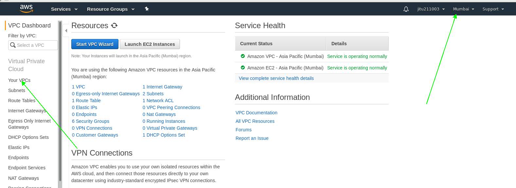
Task: Click VPC status: Service is operating normally
Action: coord(357,56)
